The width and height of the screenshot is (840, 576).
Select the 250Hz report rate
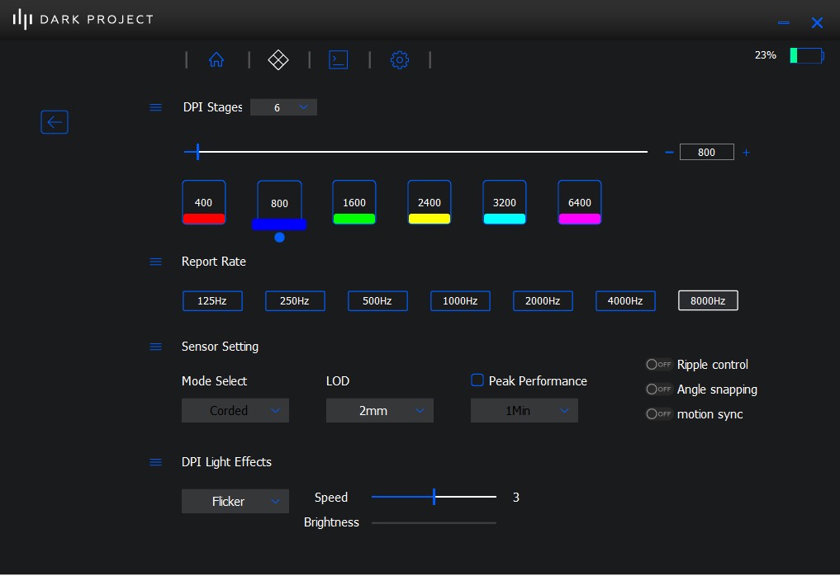[295, 301]
